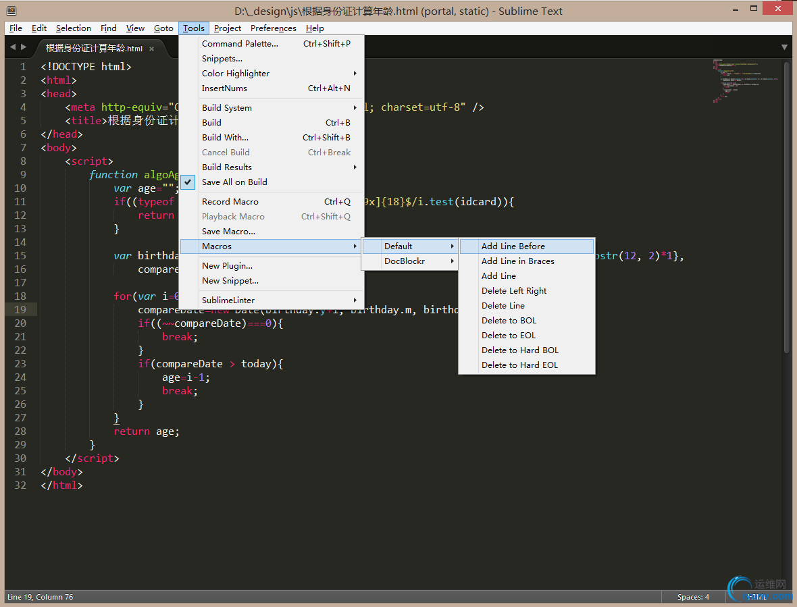This screenshot has height=607, width=797.
Task: Run the Add Line macro
Action: pyautogui.click(x=527, y=275)
